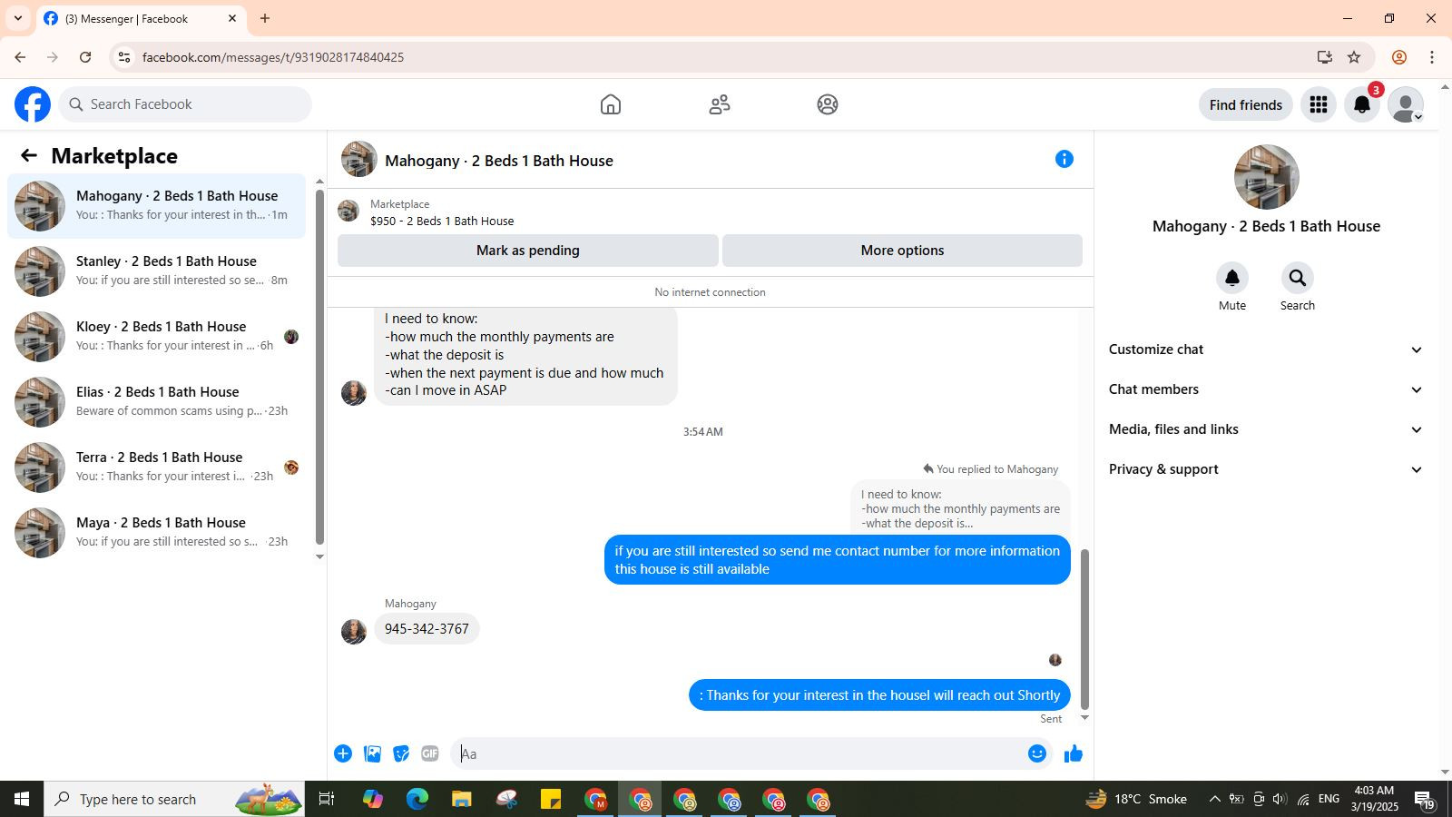Click the quoted reply preview message
This screenshot has height=817, width=1452.
click(961, 508)
